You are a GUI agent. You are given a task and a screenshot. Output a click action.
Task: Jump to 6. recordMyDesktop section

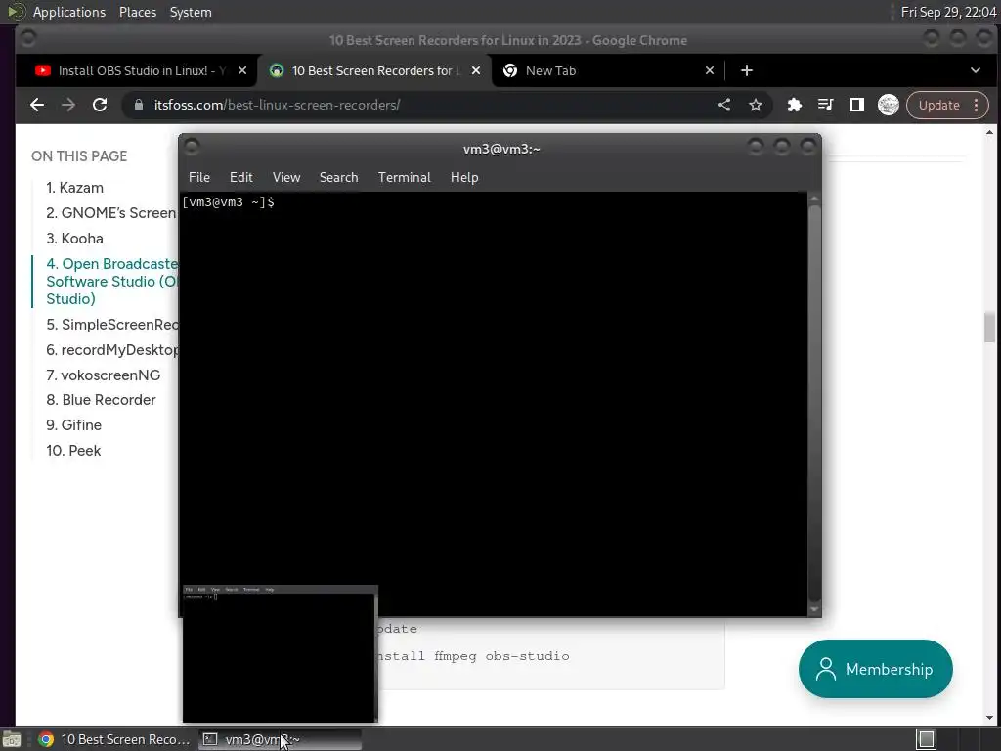pos(111,350)
